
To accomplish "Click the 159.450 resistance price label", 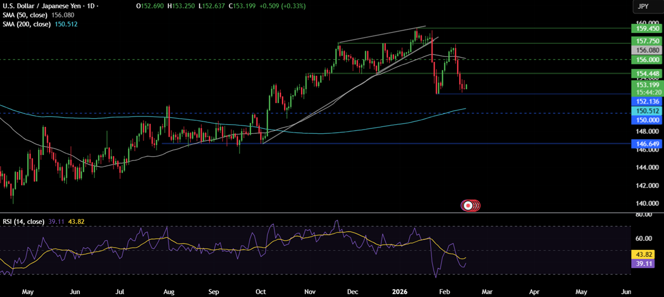I will click(645, 28).
